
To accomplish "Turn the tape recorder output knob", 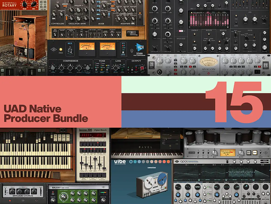I will pyautogui.click(x=241, y=153).
